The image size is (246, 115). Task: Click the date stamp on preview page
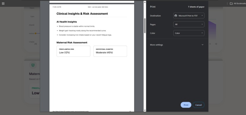pyautogui.click(x=57, y=7)
